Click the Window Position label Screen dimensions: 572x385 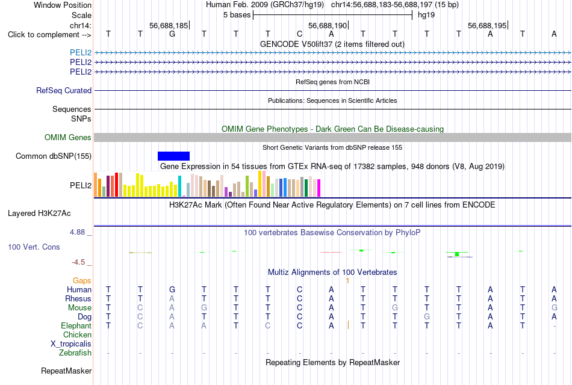point(63,5)
